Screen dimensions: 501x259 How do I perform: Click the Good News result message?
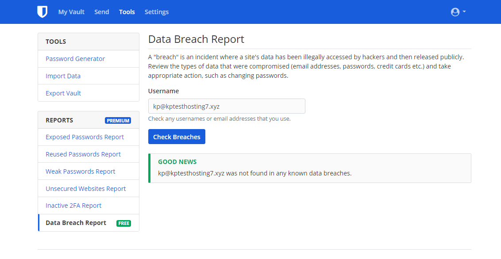254,173
